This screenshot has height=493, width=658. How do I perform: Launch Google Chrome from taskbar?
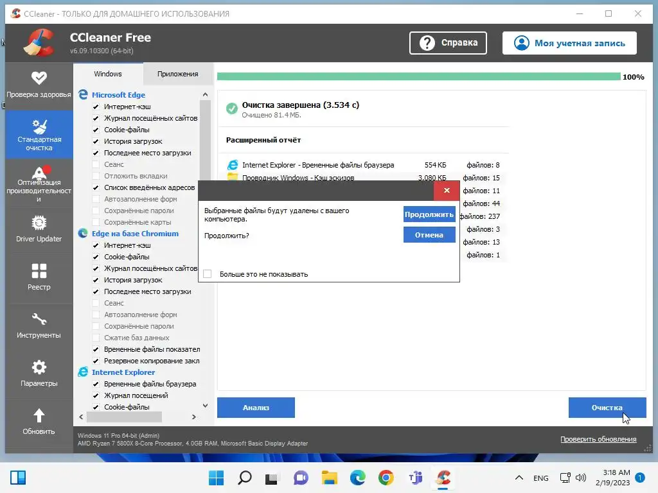[x=386, y=478]
